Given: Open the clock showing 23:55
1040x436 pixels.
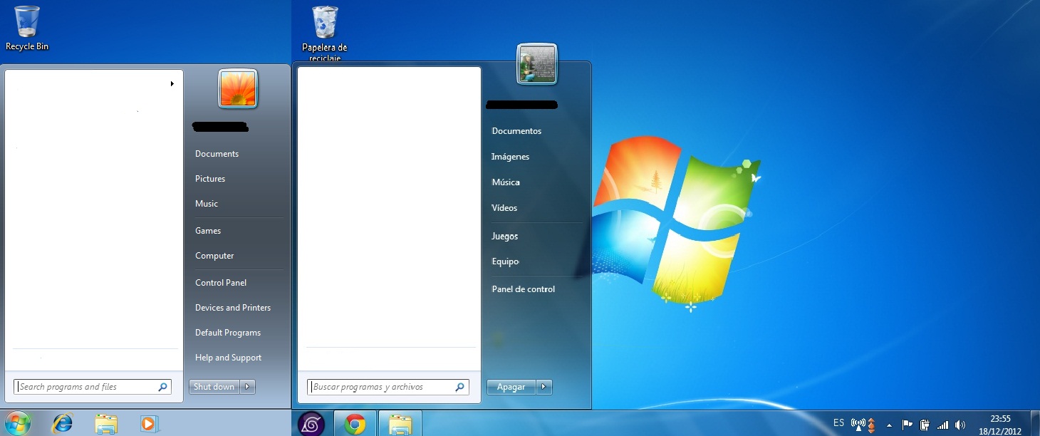Looking at the screenshot, I should pos(1000,425).
